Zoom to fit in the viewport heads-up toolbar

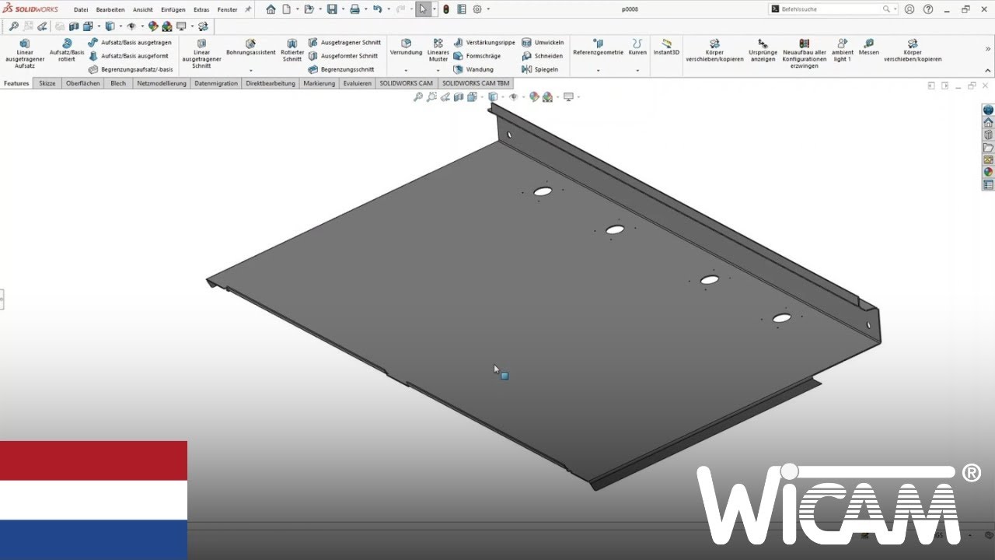[x=418, y=97]
